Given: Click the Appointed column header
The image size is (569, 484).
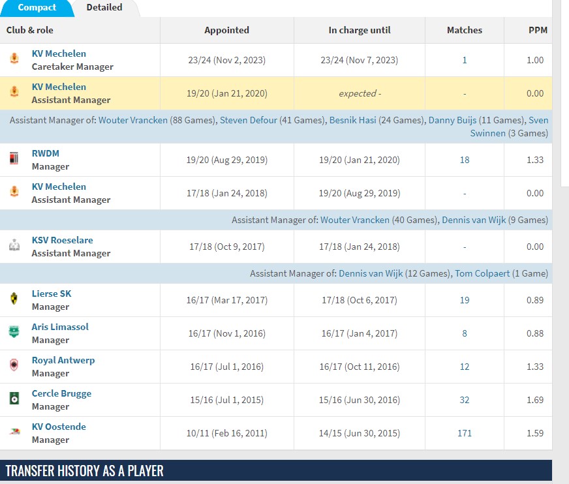Looking at the screenshot, I should (227, 30).
